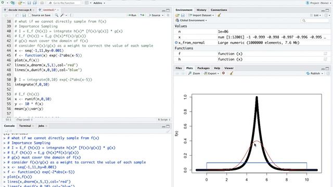Image resolution: width=333 pixels, height=187 pixels.
Task: Open the New File dropdown arrow
Action: 7,3
